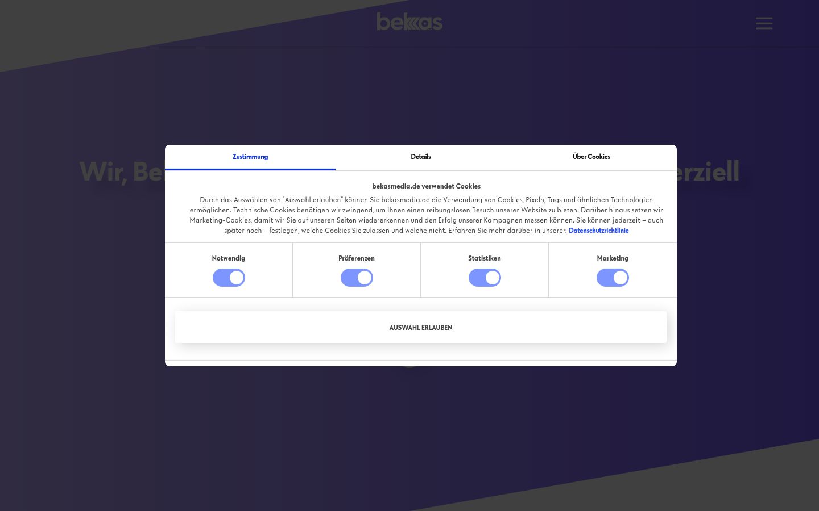Click the Statistiken label
Screen dimensions: 819x511
(485, 258)
